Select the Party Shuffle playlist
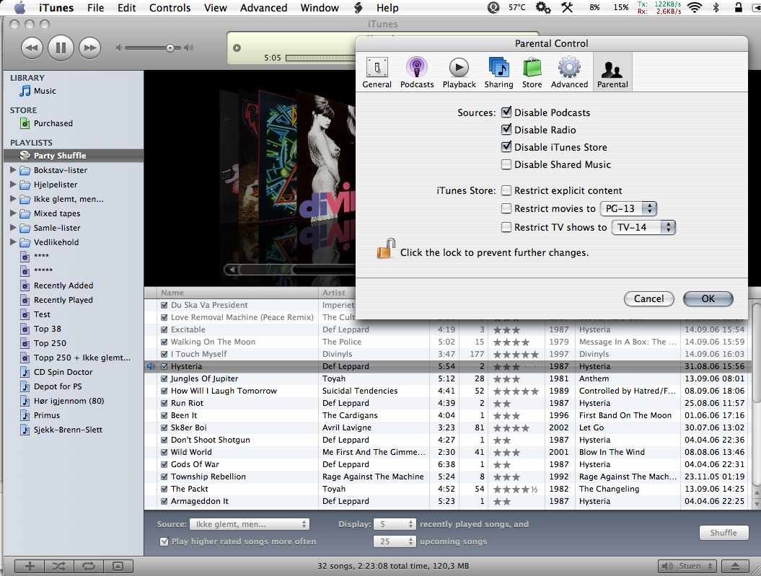This screenshot has width=761, height=576. (74, 156)
